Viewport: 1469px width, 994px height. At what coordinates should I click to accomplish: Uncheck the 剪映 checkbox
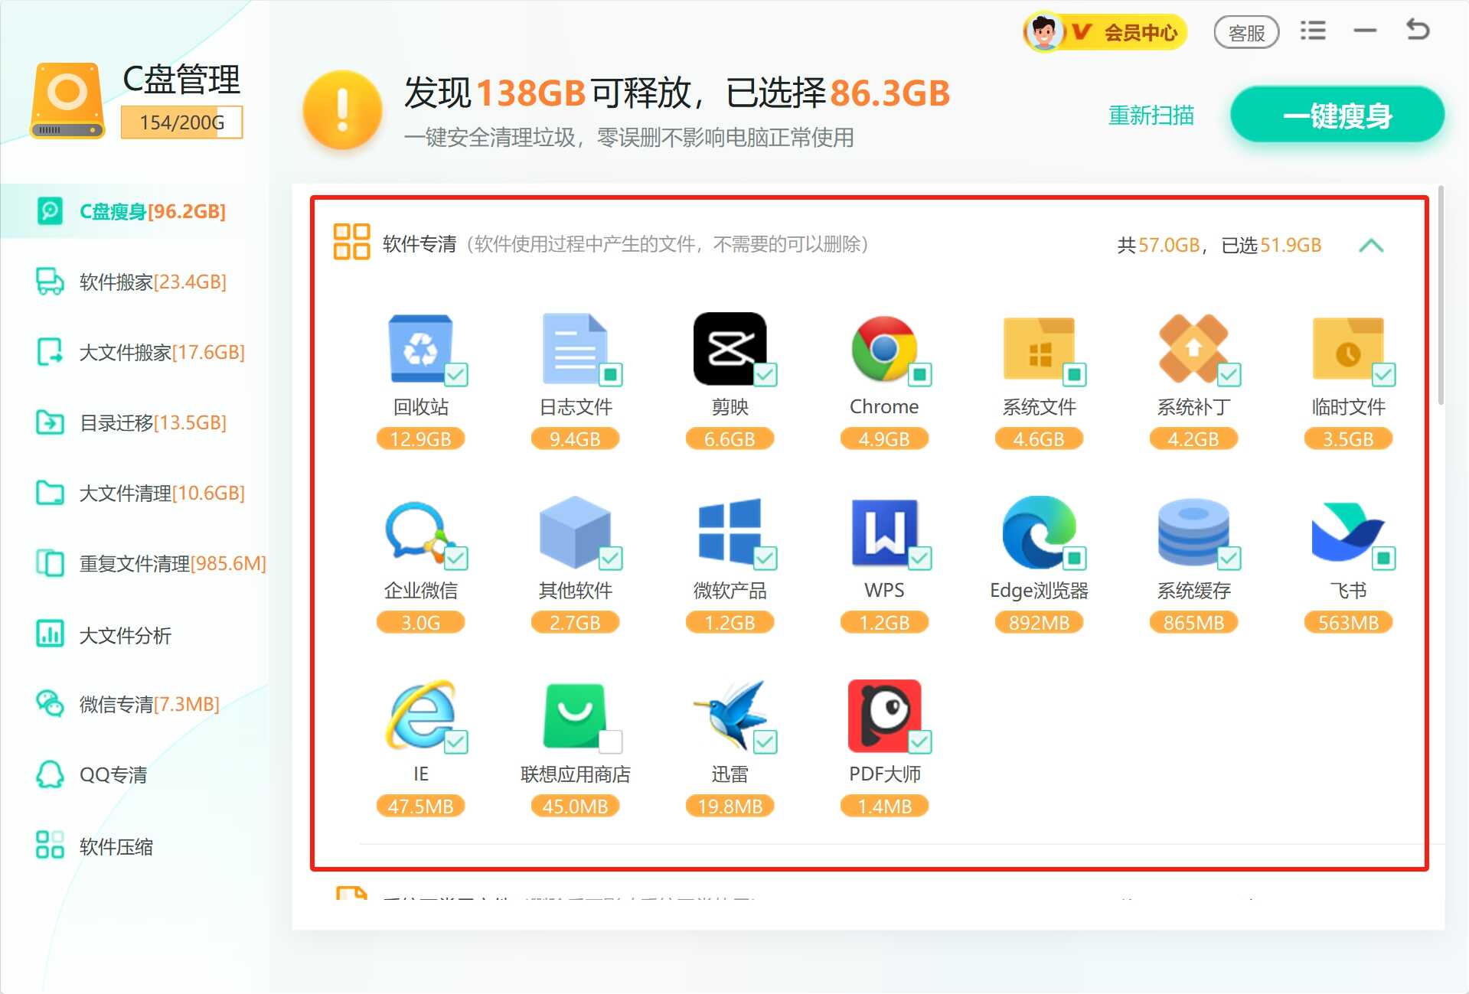pos(766,374)
